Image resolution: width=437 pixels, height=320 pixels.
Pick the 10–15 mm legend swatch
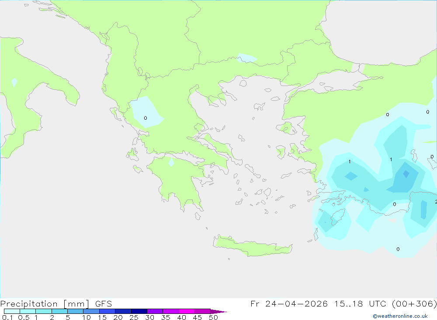click(x=91, y=311)
